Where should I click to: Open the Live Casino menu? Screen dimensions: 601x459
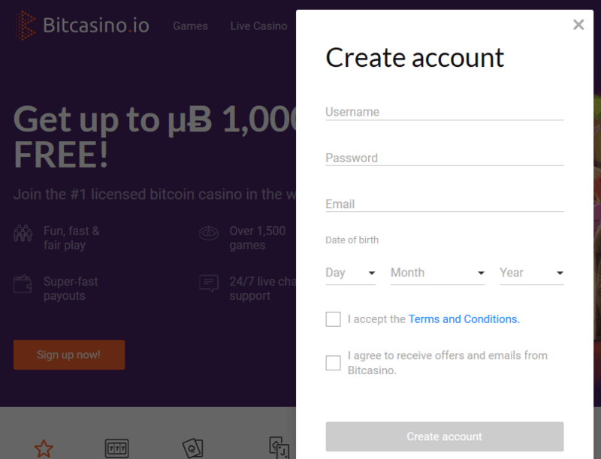pos(258,26)
